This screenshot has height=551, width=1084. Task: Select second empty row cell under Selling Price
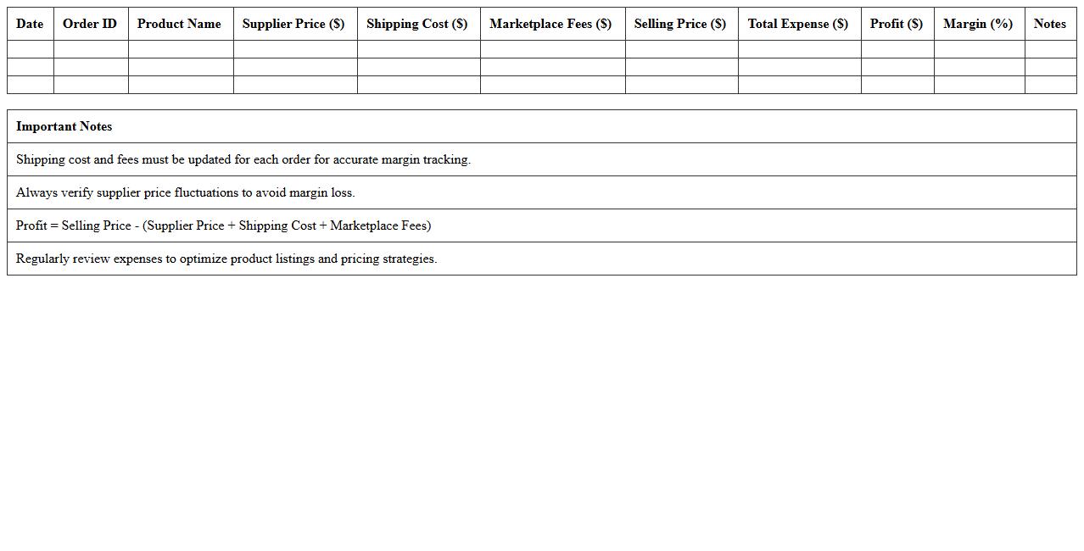[x=681, y=67]
